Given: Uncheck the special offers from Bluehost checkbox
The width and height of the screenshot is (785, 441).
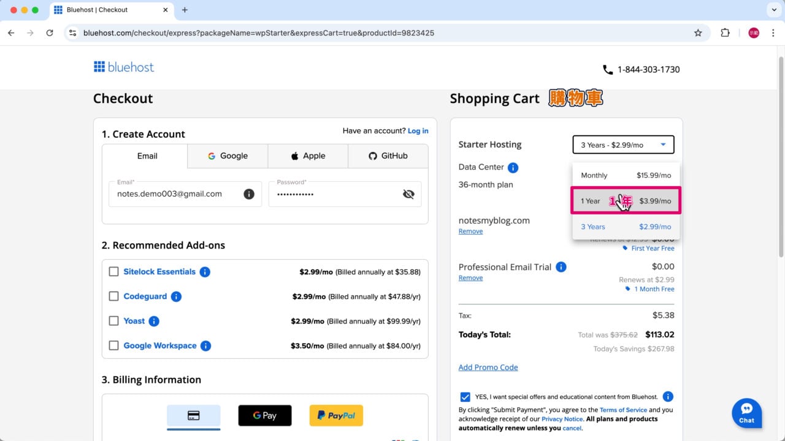Looking at the screenshot, I should 465,397.
